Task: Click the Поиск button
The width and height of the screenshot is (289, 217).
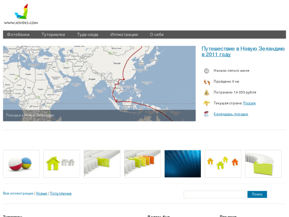Action: pos(257,194)
